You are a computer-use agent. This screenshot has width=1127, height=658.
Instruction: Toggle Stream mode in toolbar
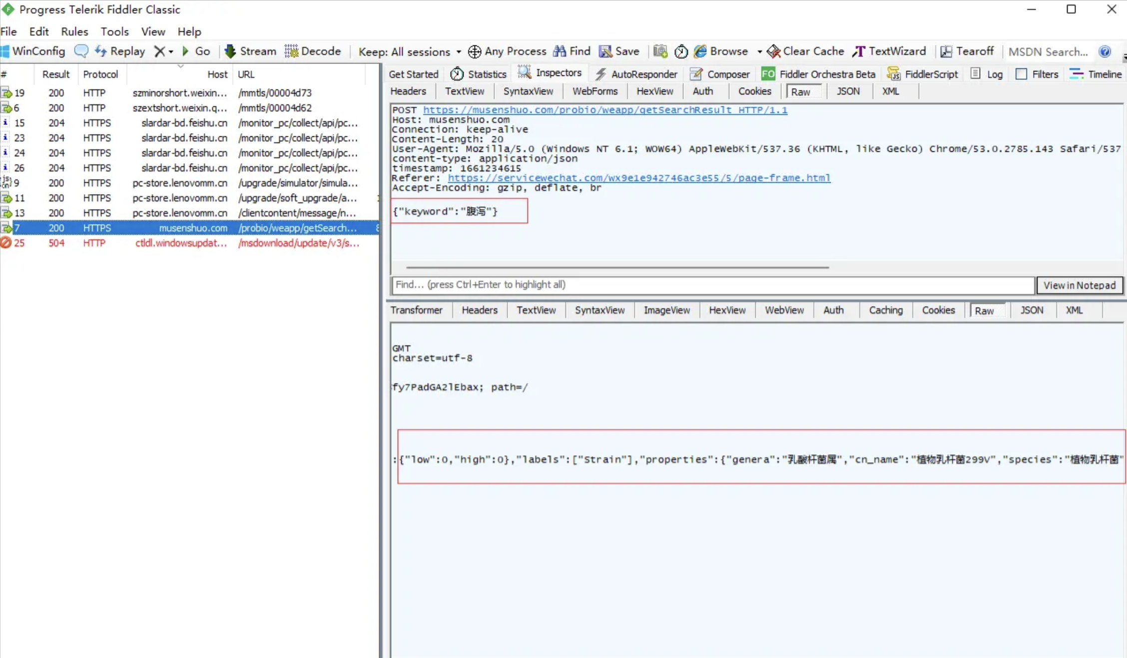[250, 51]
